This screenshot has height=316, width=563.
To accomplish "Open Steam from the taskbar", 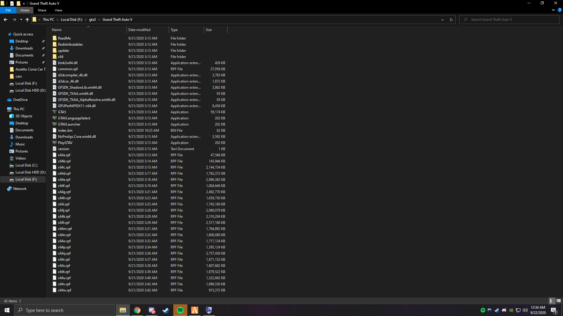I will click(166, 310).
